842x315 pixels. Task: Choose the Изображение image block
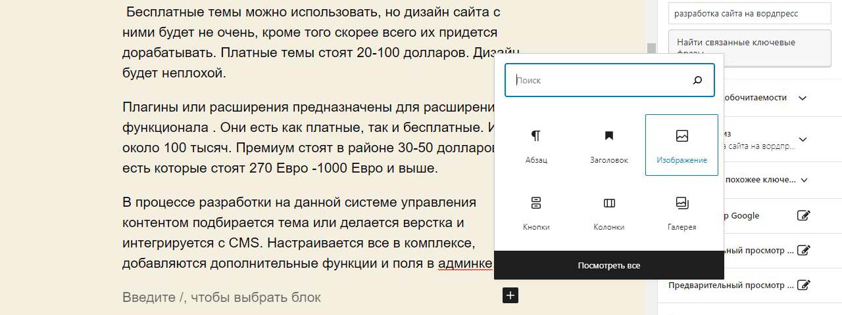pyautogui.click(x=681, y=145)
